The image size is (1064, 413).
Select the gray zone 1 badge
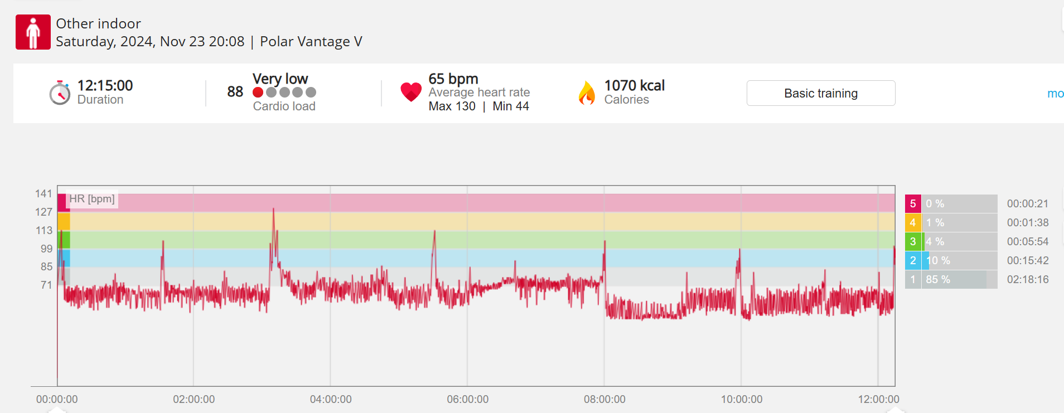[x=912, y=280]
